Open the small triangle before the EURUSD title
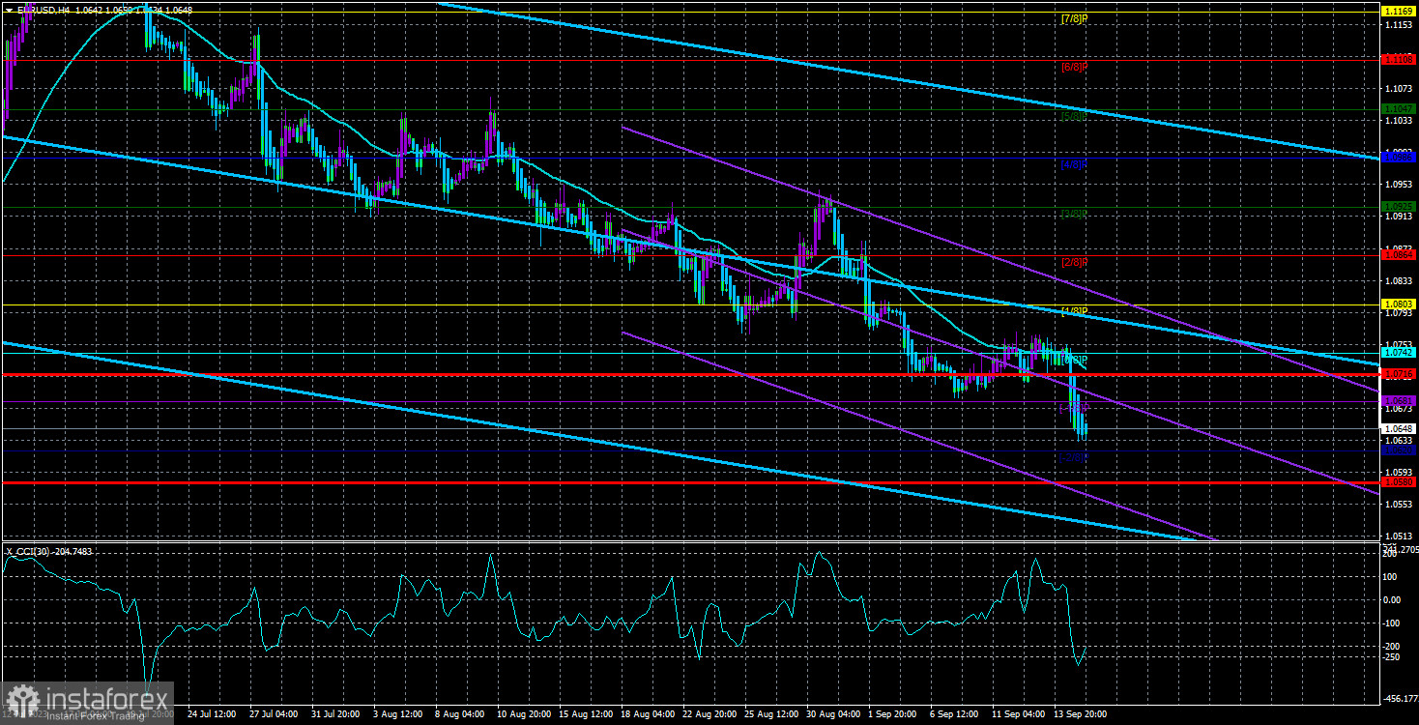The image size is (1419, 725). 9,10
